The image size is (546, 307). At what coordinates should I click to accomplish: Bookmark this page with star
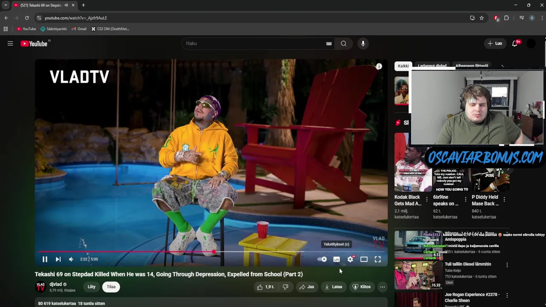(x=482, y=18)
